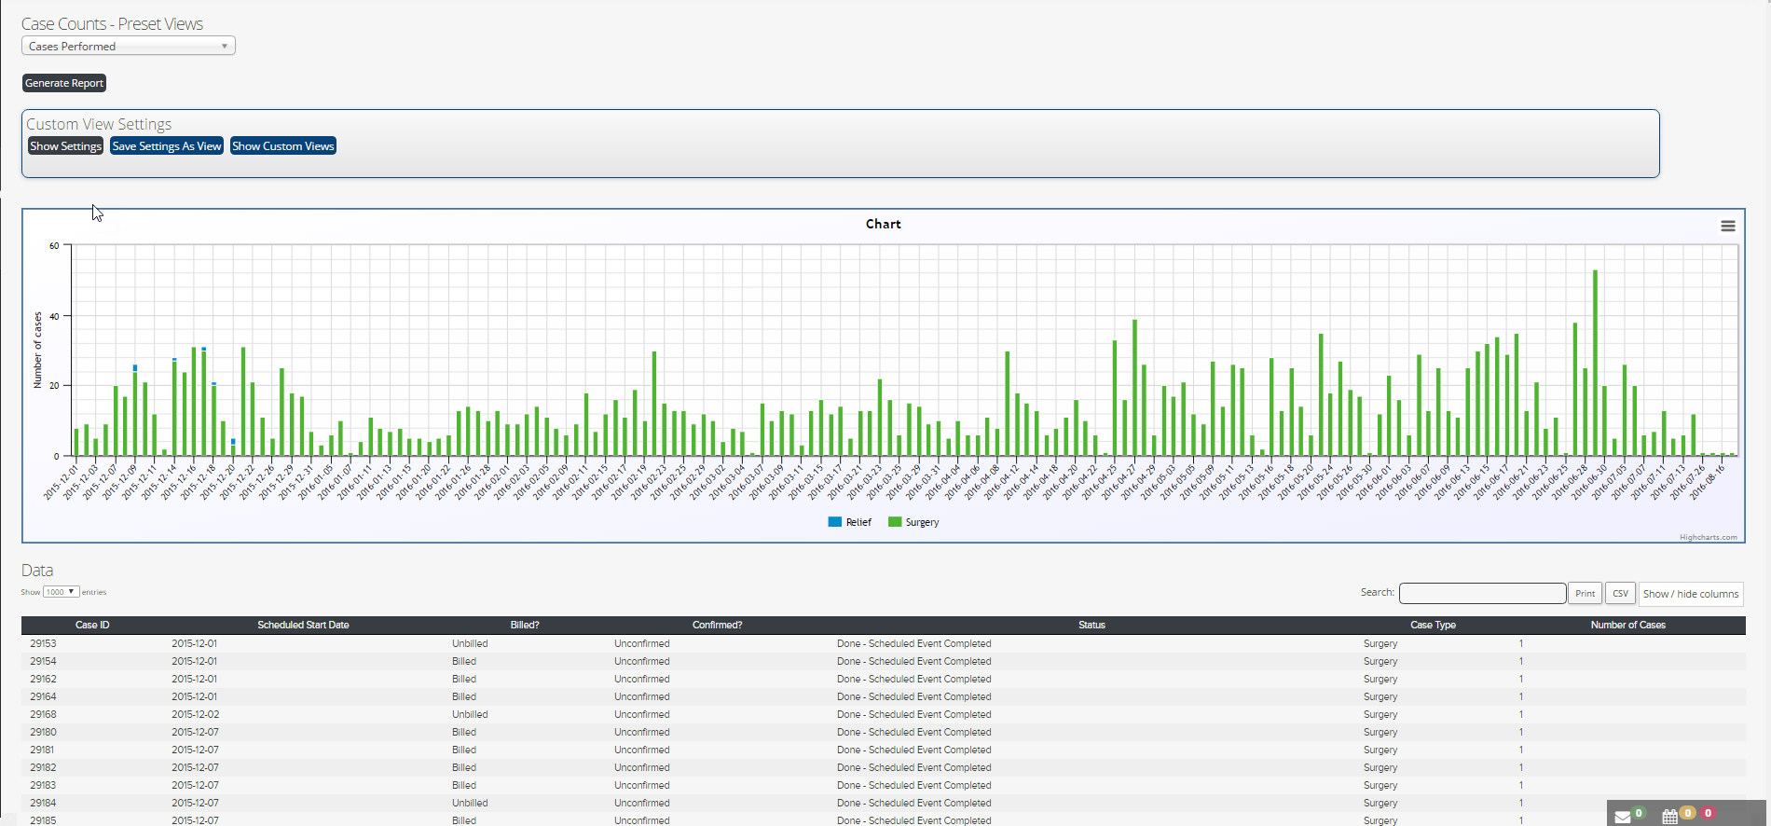The image size is (1771, 826).
Task: Export the table using the CSV button
Action: click(x=1620, y=594)
